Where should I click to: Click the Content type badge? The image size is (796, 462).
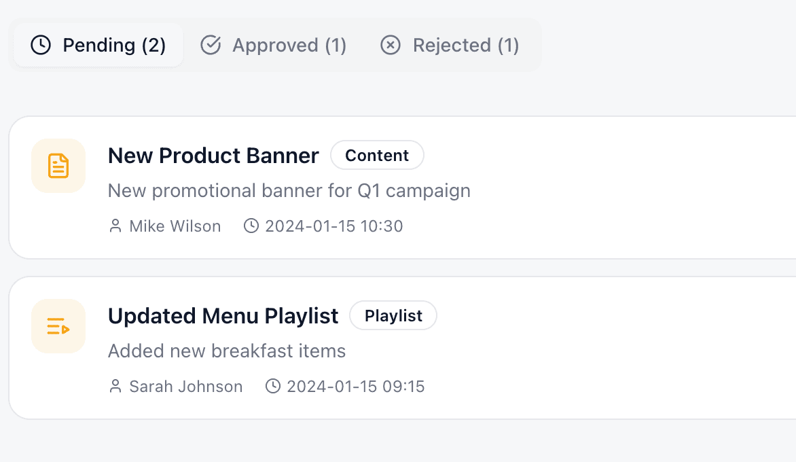377,156
